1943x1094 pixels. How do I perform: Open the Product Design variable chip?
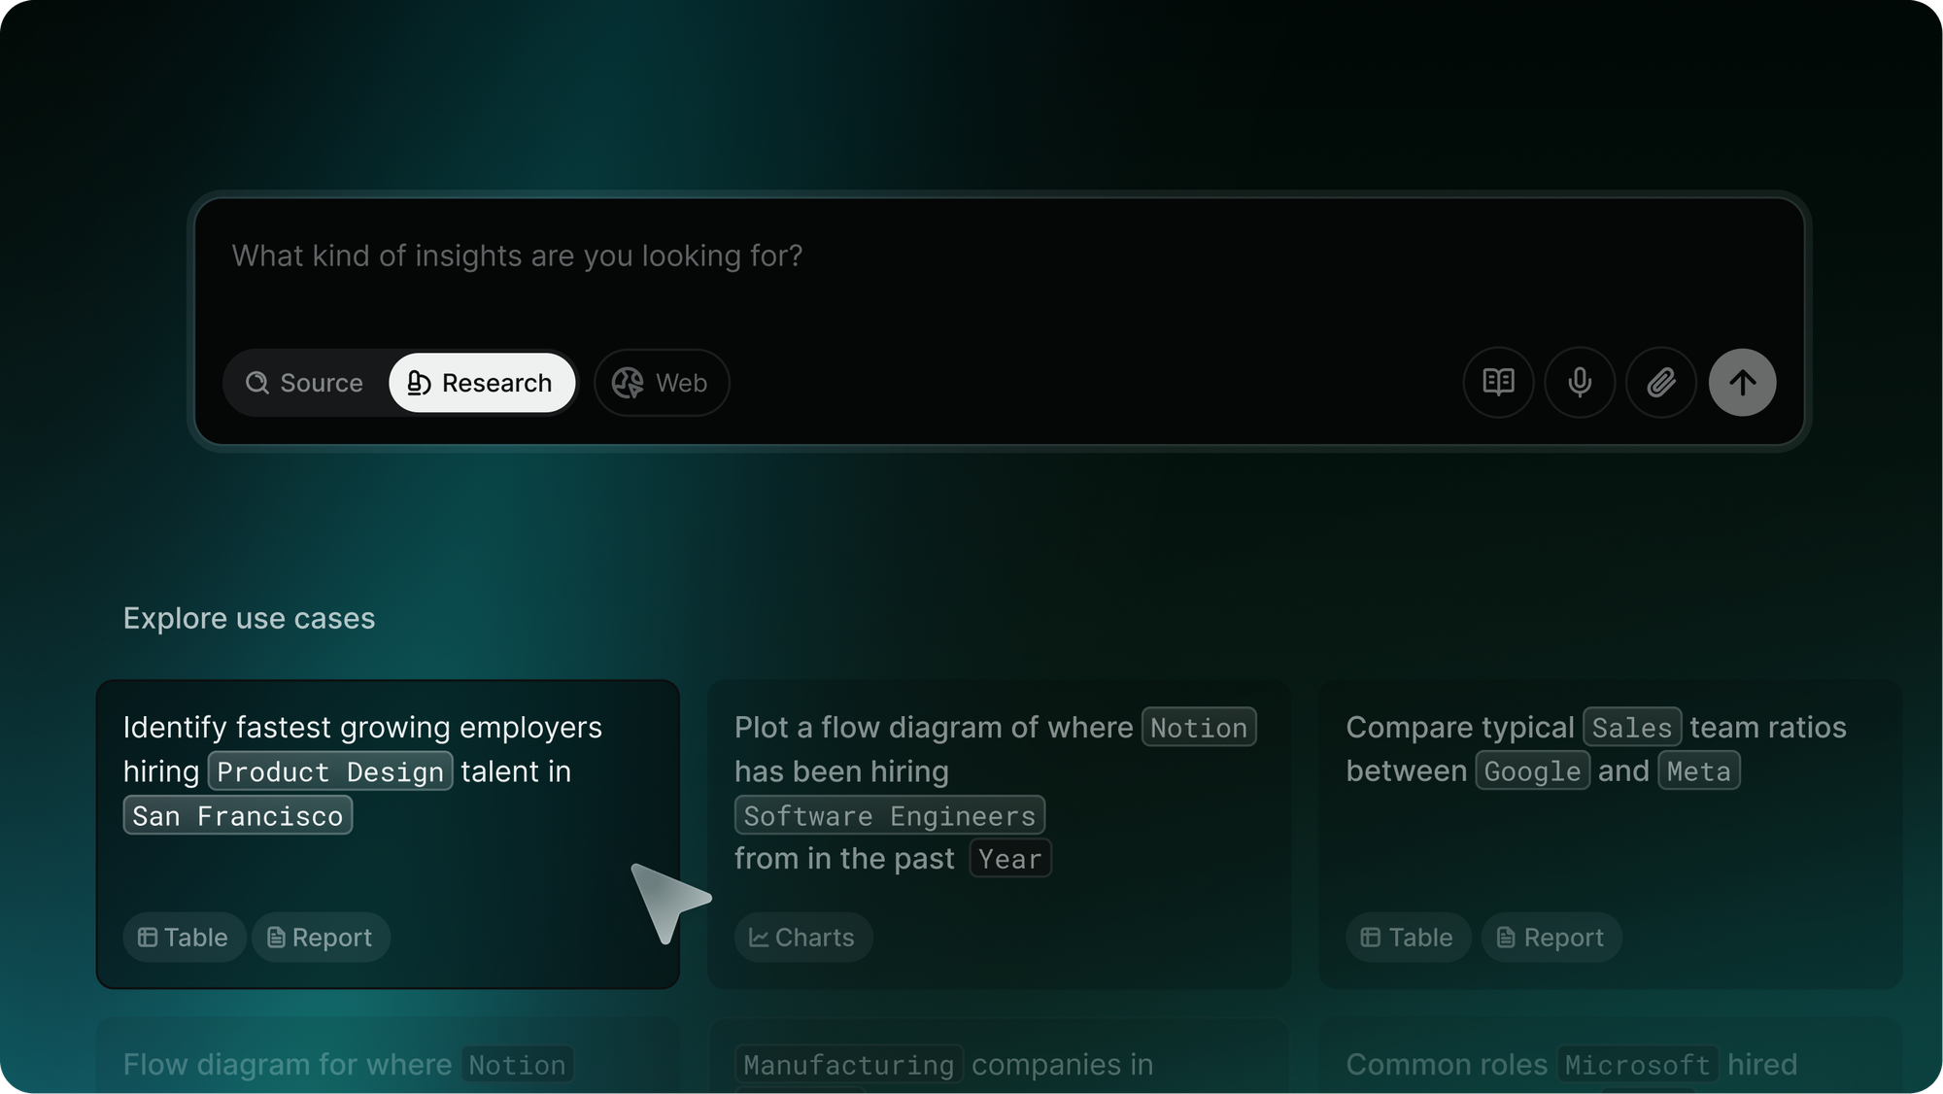[330, 771]
